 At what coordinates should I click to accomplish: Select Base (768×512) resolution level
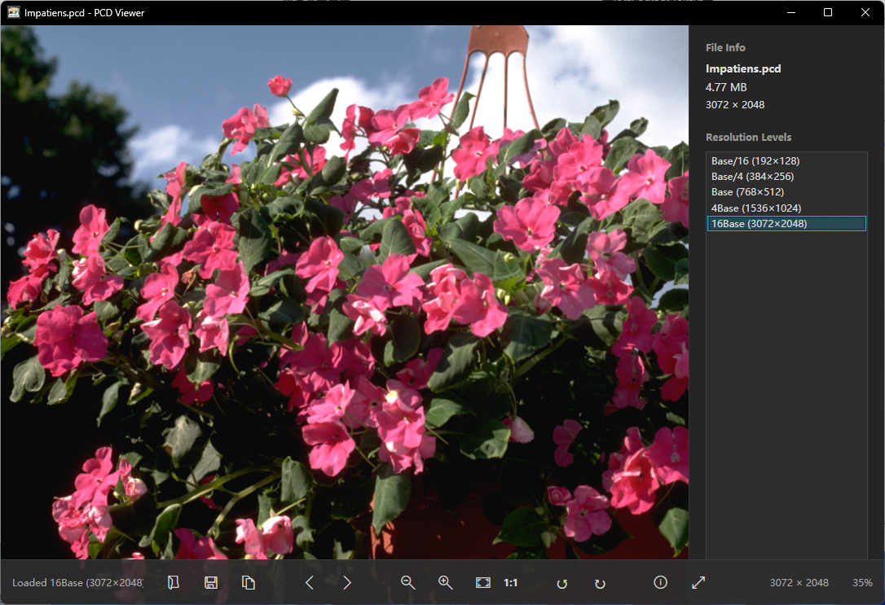click(786, 192)
